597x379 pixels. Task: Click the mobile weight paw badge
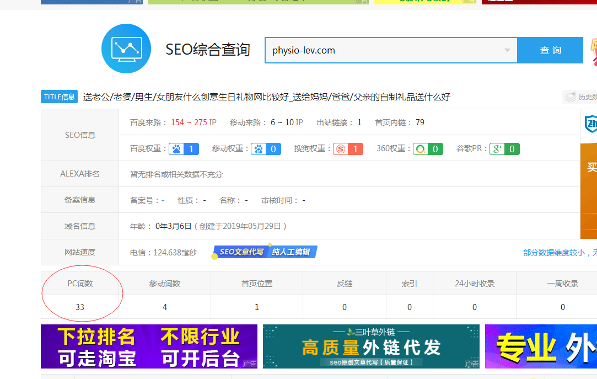266,149
